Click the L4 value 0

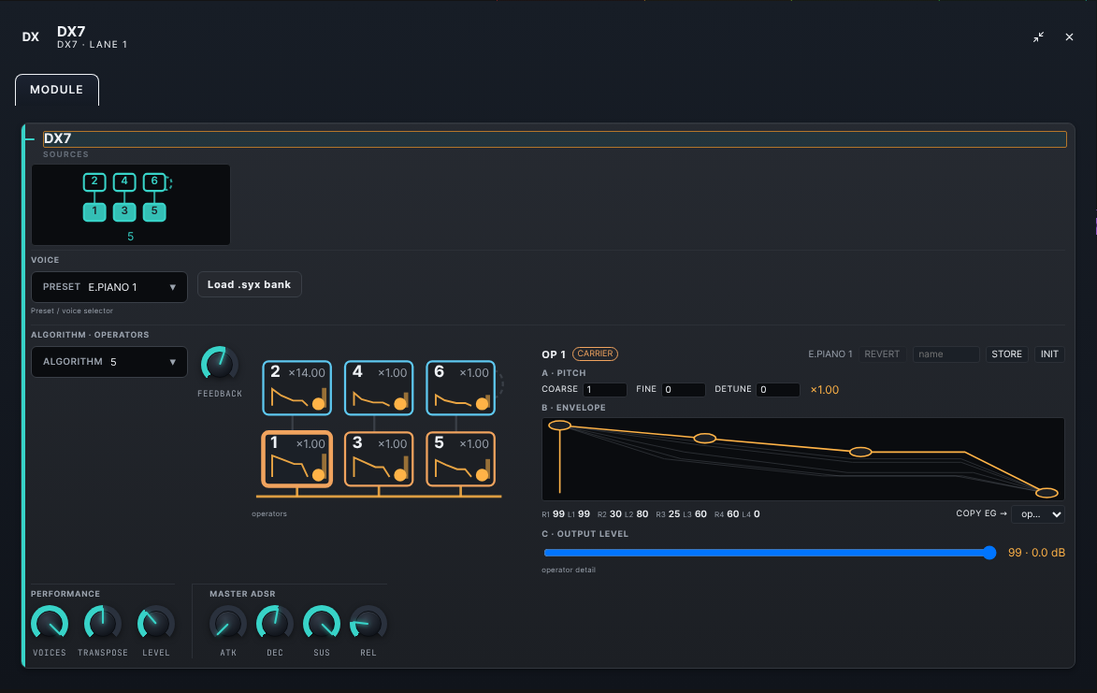(757, 514)
